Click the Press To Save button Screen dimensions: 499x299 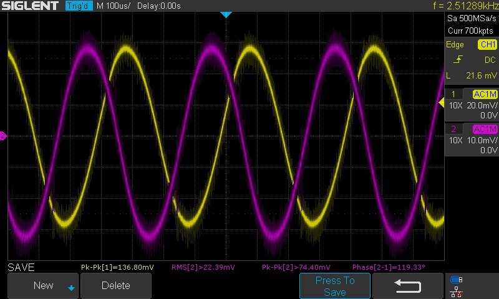[x=335, y=286]
